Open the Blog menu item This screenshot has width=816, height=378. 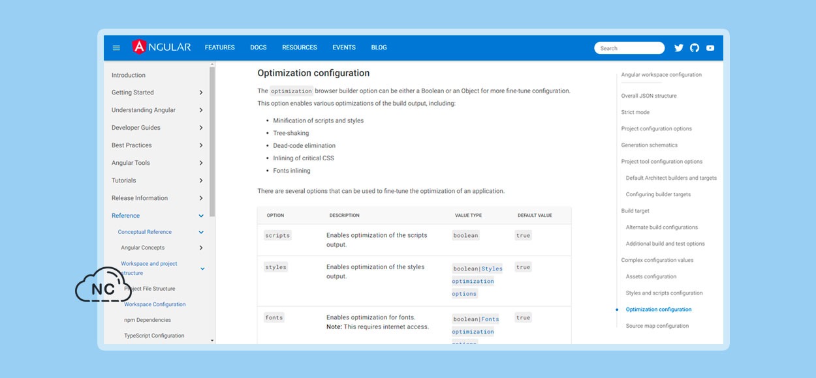coord(379,48)
